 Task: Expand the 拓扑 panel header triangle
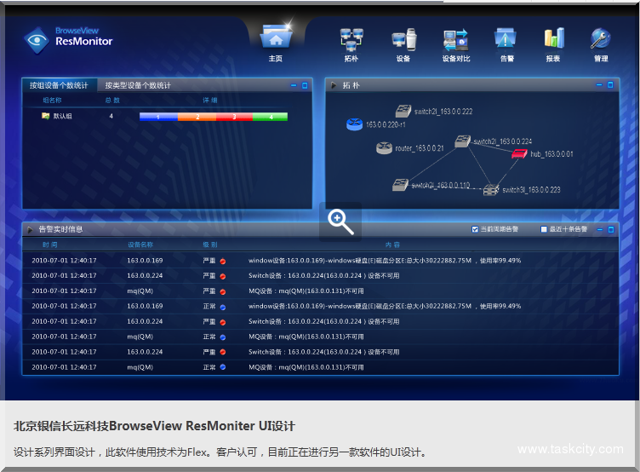334,85
